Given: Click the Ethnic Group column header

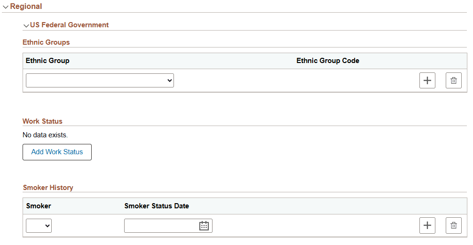Looking at the screenshot, I should coord(47,61).
